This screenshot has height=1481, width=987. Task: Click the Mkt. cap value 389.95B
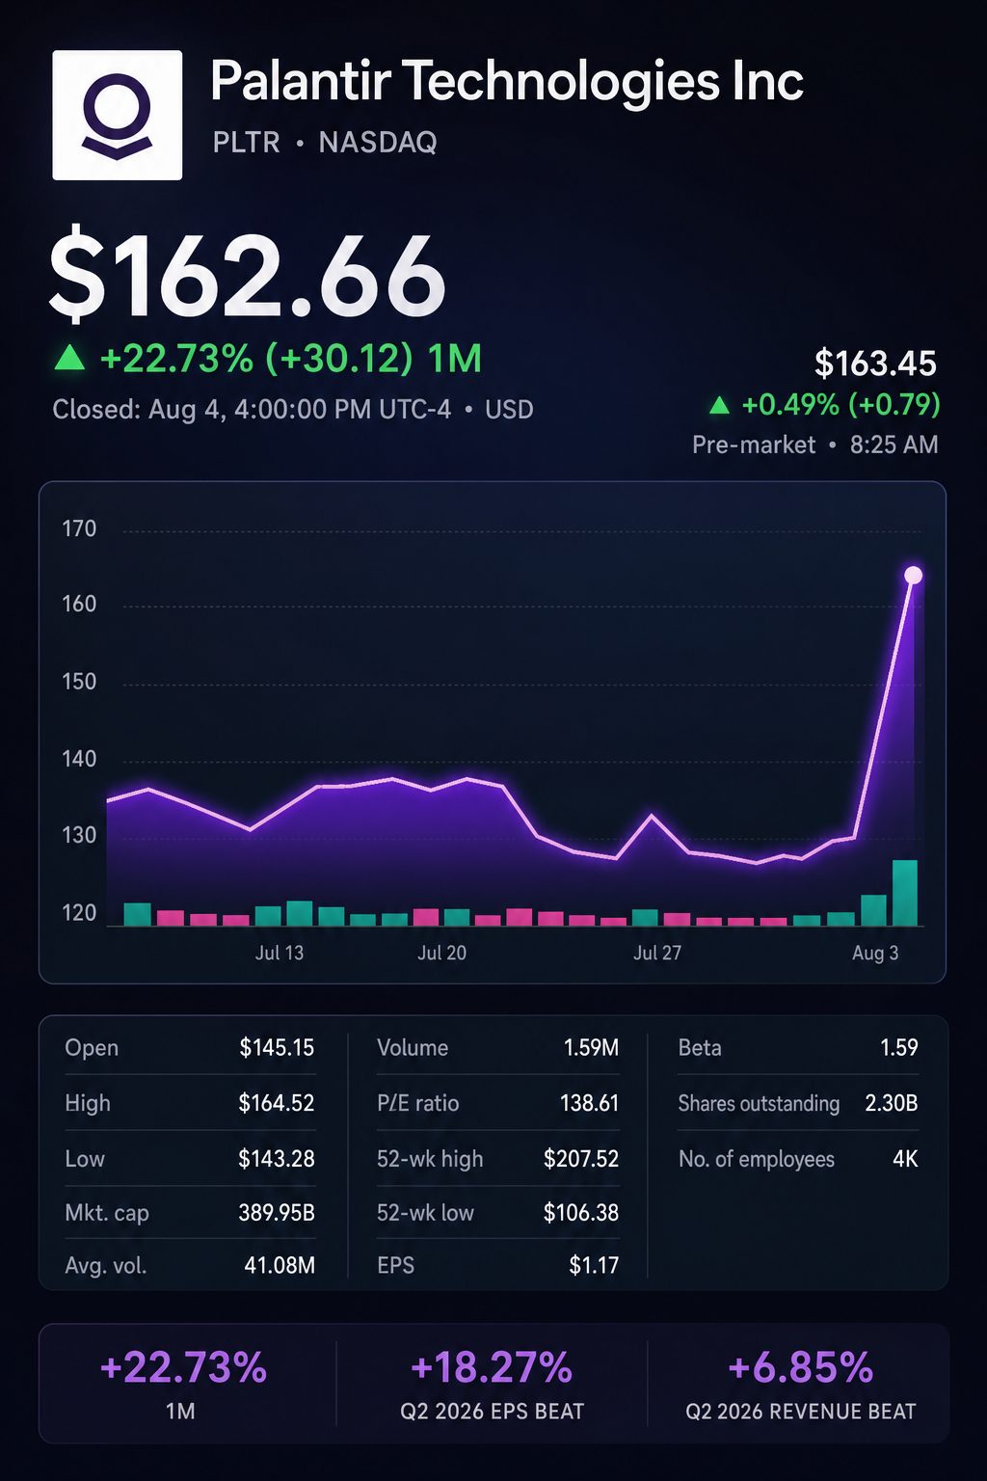(277, 1213)
